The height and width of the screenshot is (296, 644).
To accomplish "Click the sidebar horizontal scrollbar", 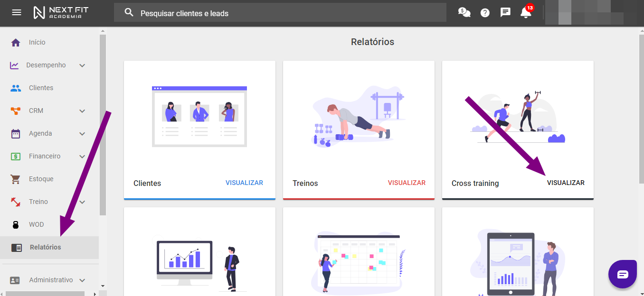I will click(45, 294).
